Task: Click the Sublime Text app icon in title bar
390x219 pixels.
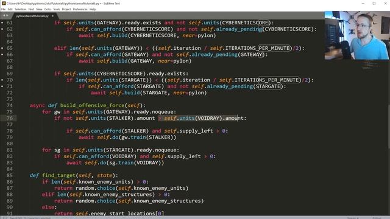Action: [x=4, y=3]
